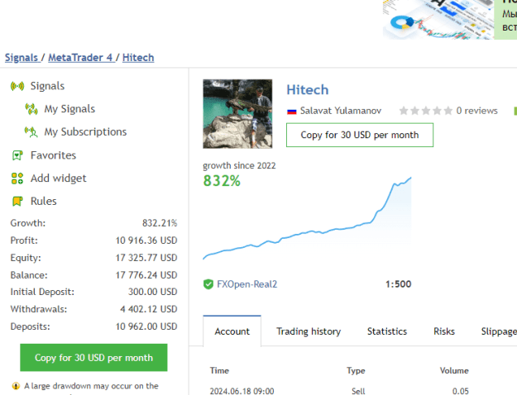This screenshot has height=395, width=517.
Task: Click the 'growth since 2022' label
Action: click(x=239, y=165)
